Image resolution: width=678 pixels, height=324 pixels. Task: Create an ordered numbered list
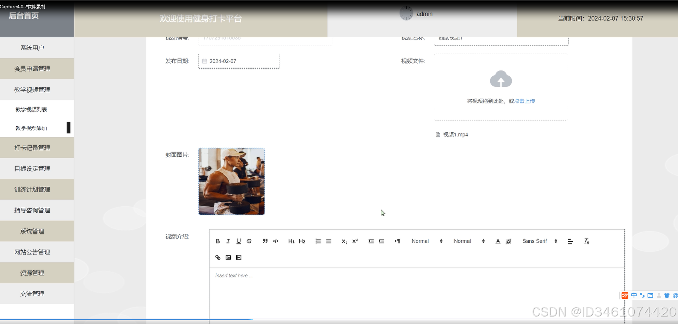point(318,241)
